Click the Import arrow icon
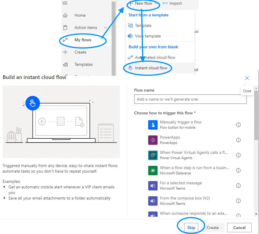Screen dimensions: 259x234 (165, 3)
